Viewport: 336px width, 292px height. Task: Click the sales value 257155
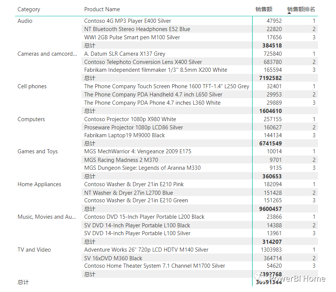(272, 119)
